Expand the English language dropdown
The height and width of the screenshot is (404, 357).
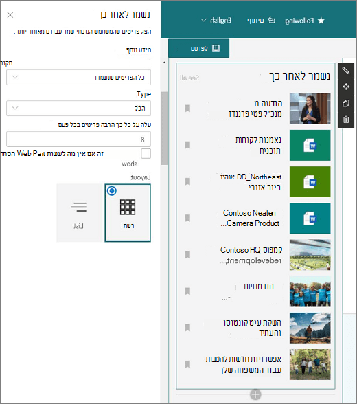point(216,21)
